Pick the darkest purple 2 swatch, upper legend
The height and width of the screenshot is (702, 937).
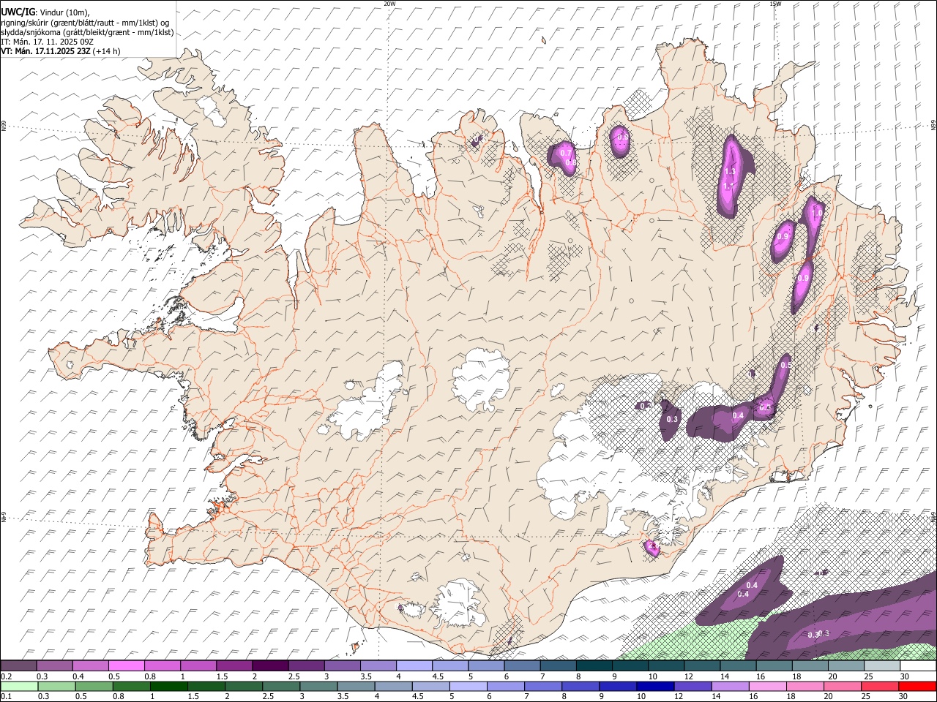pyautogui.click(x=270, y=665)
